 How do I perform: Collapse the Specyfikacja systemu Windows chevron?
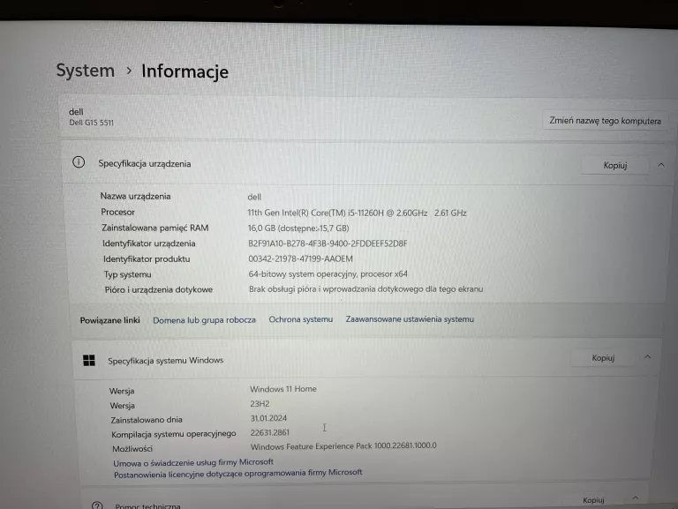pos(647,357)
